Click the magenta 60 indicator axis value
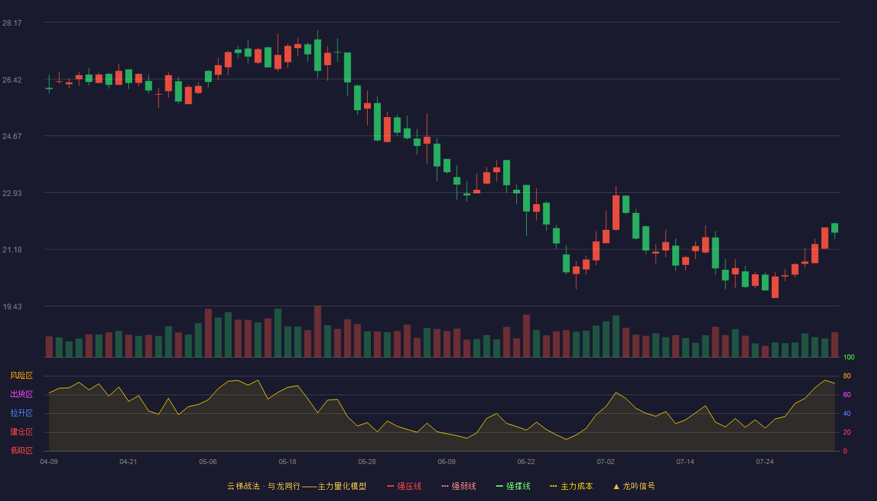877x501 pixels. (847, 395)
